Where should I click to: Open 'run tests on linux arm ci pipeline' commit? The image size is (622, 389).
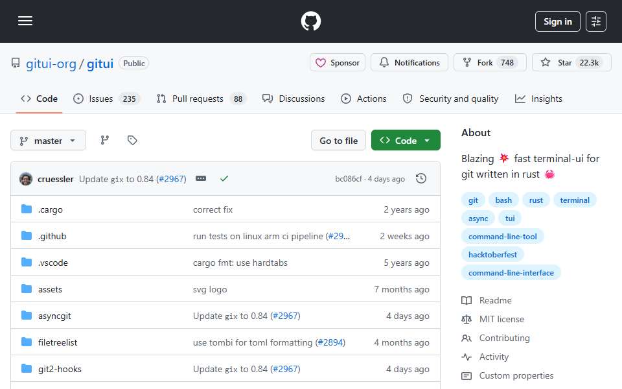click(x=258, y=236)
